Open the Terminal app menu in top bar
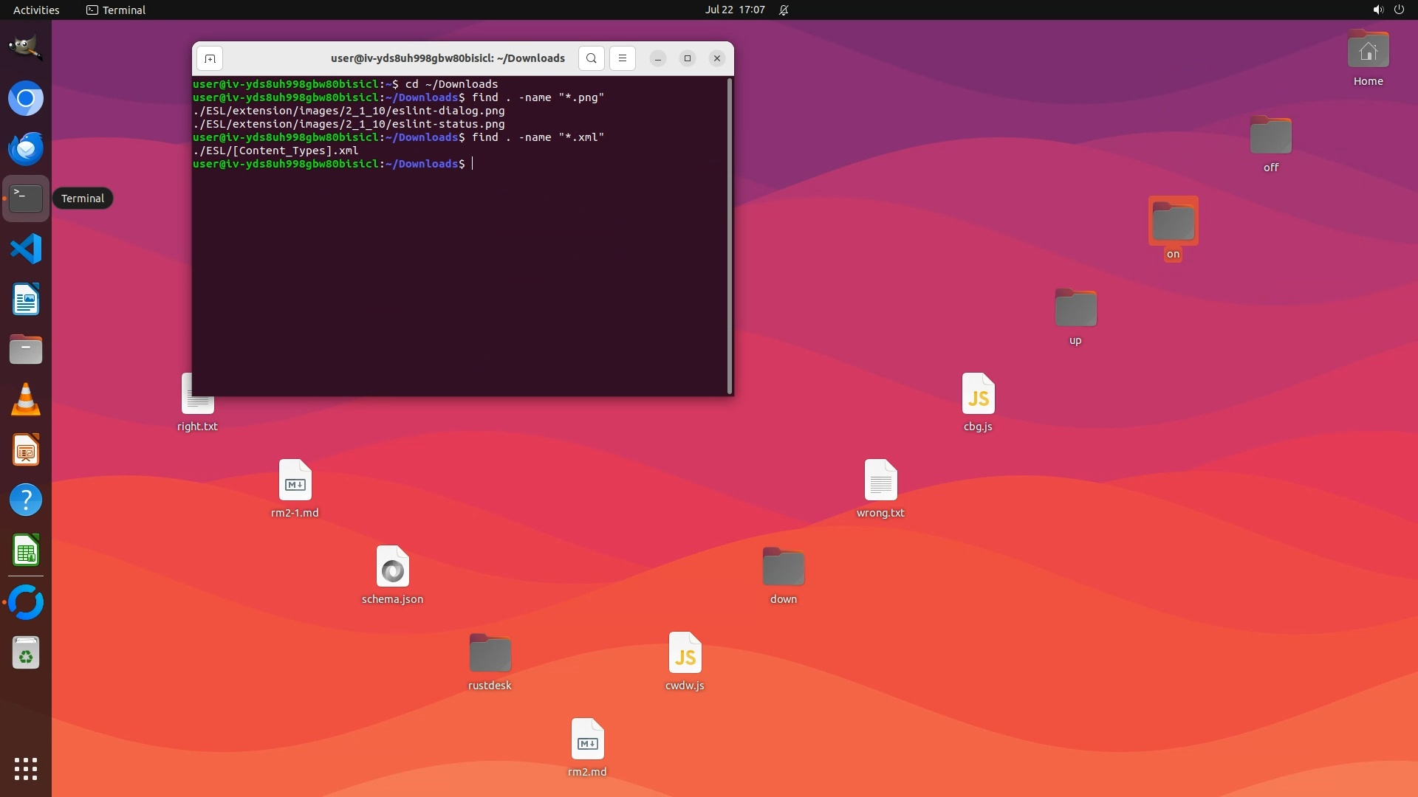Screen dimensions: 1418x797 tap(116, 10)
